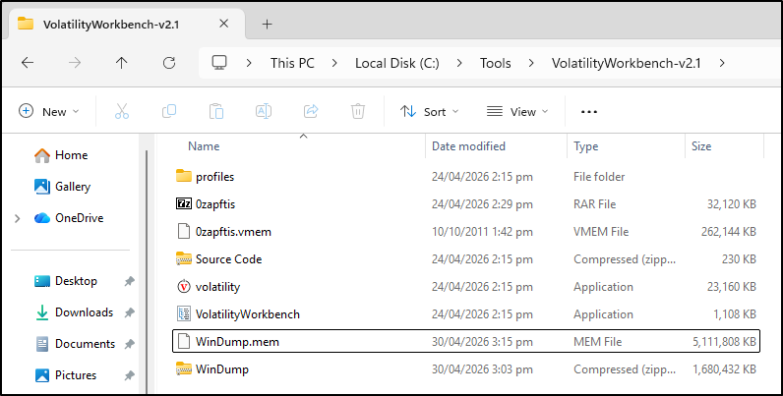Click the File folder type cell

tap(599, 177)
